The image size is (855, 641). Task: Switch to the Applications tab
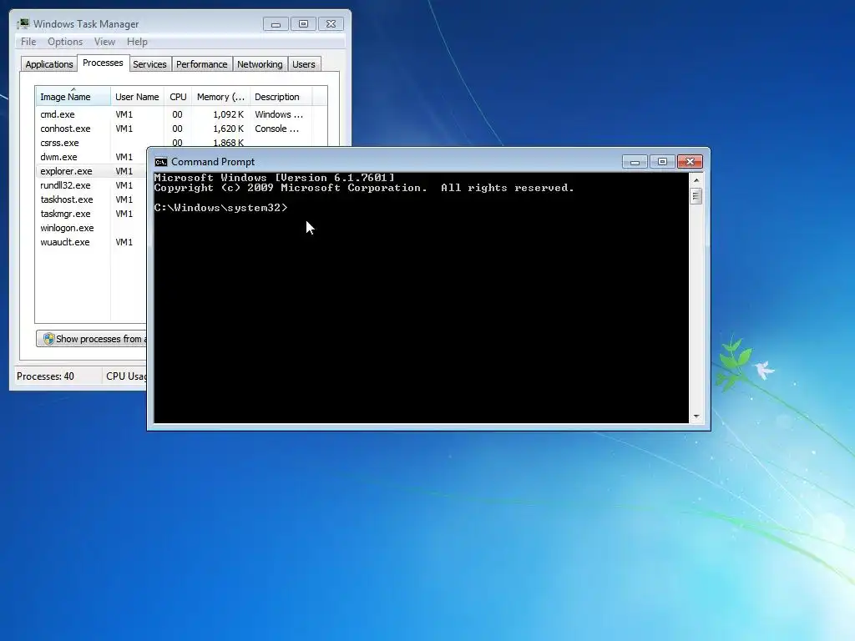(49, 64)
